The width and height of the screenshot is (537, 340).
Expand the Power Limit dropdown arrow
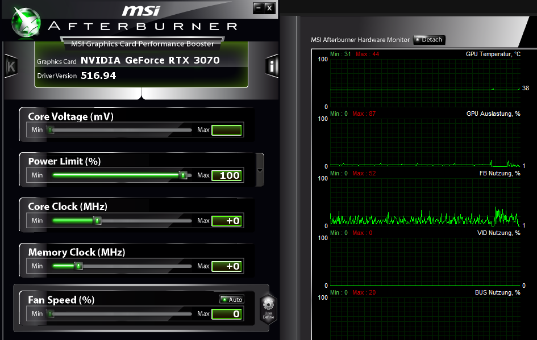[260, 170]
